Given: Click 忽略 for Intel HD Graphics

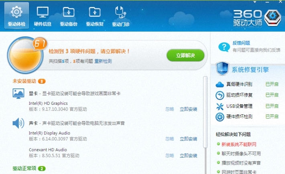Looking at the screenshot, I should 169,109.
